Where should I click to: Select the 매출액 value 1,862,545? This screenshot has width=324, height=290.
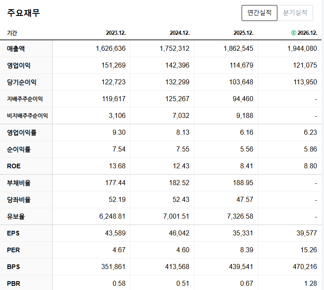238,49
